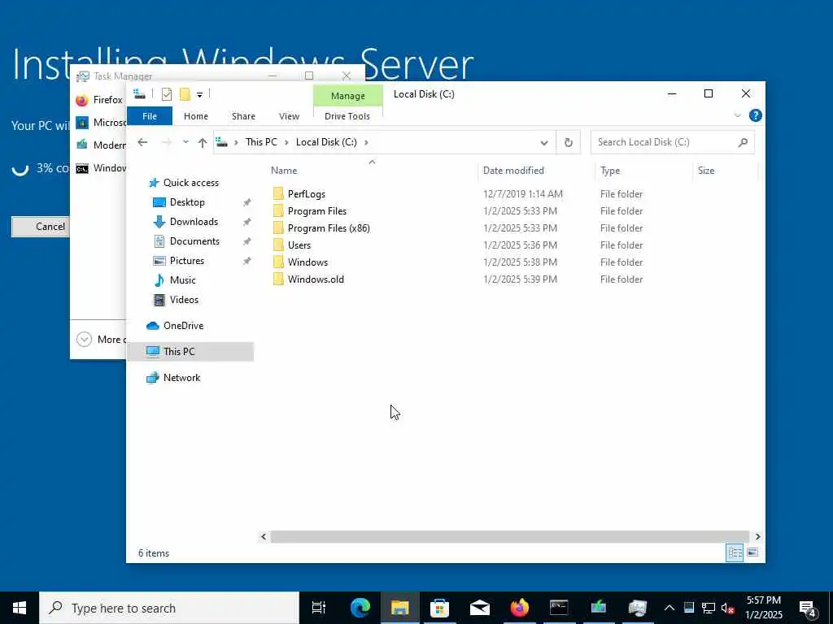
Task: Click the horizontal scrollbar right arrow
Action: (x=757, y=536)
